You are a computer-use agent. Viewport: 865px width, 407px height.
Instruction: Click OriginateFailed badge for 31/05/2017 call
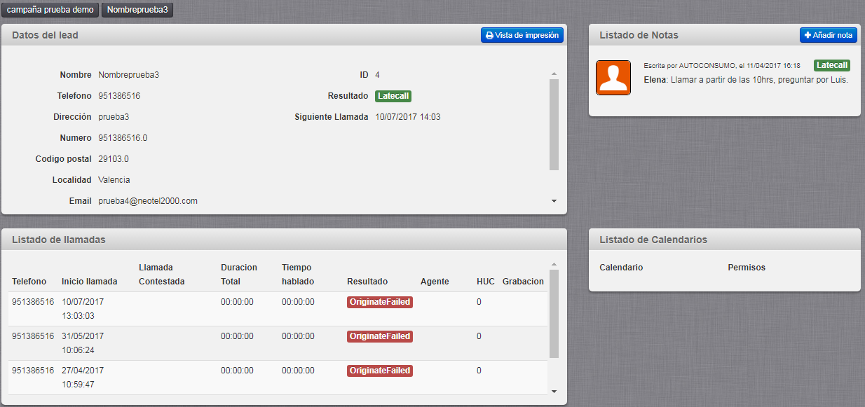pyautogui.click(x=379, y=336)
